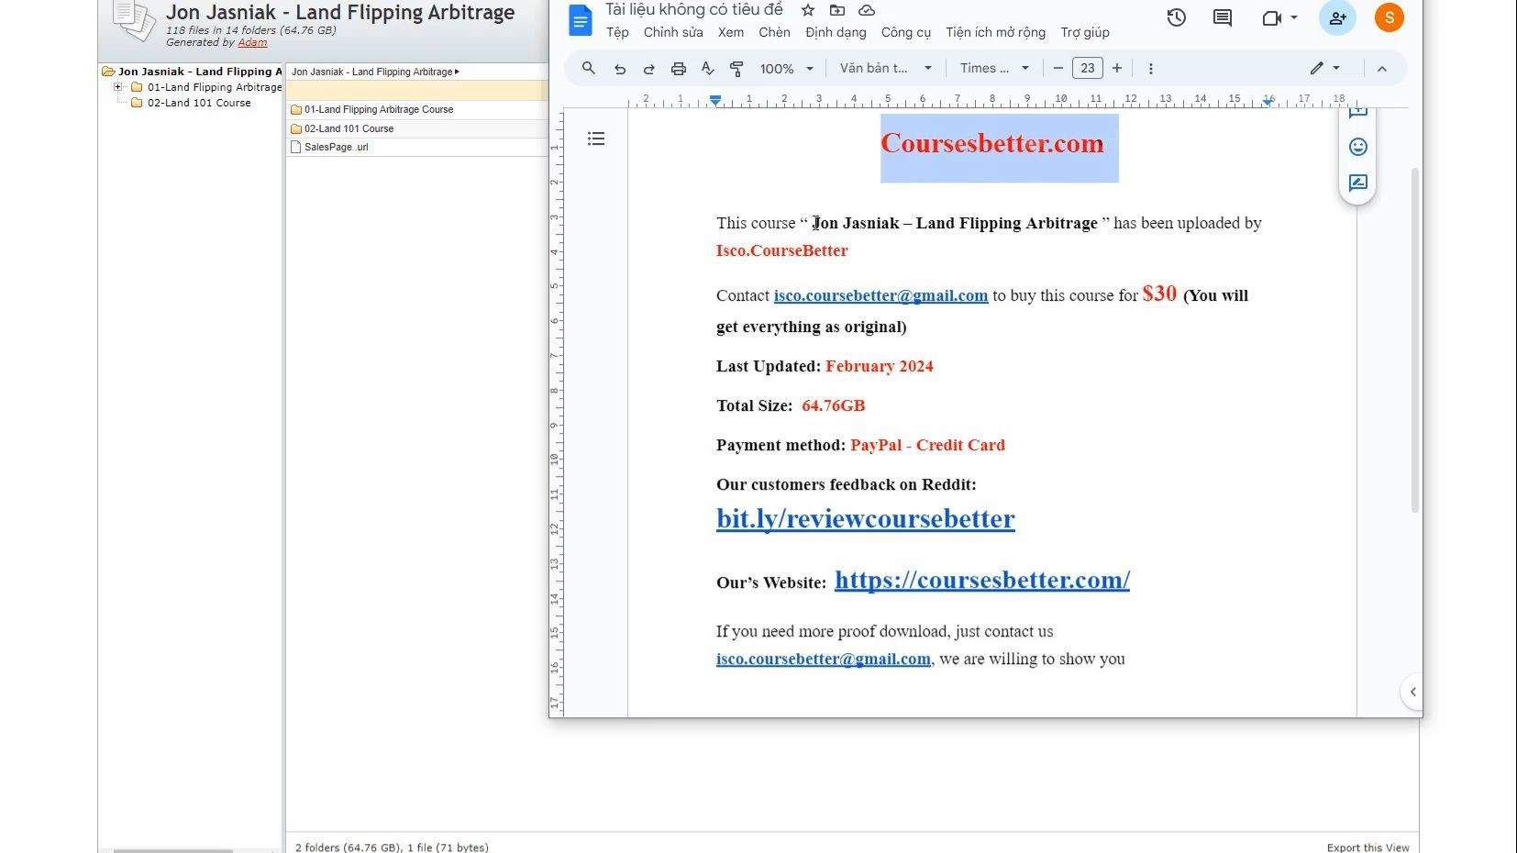Screen dimensions: 1517x853
Task: Select 02-Land 101 Course in tree
Action: click(x=199, y=103)
